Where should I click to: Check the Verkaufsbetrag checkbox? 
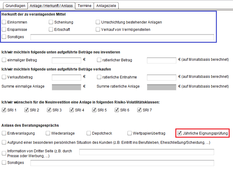coord(4,77)
